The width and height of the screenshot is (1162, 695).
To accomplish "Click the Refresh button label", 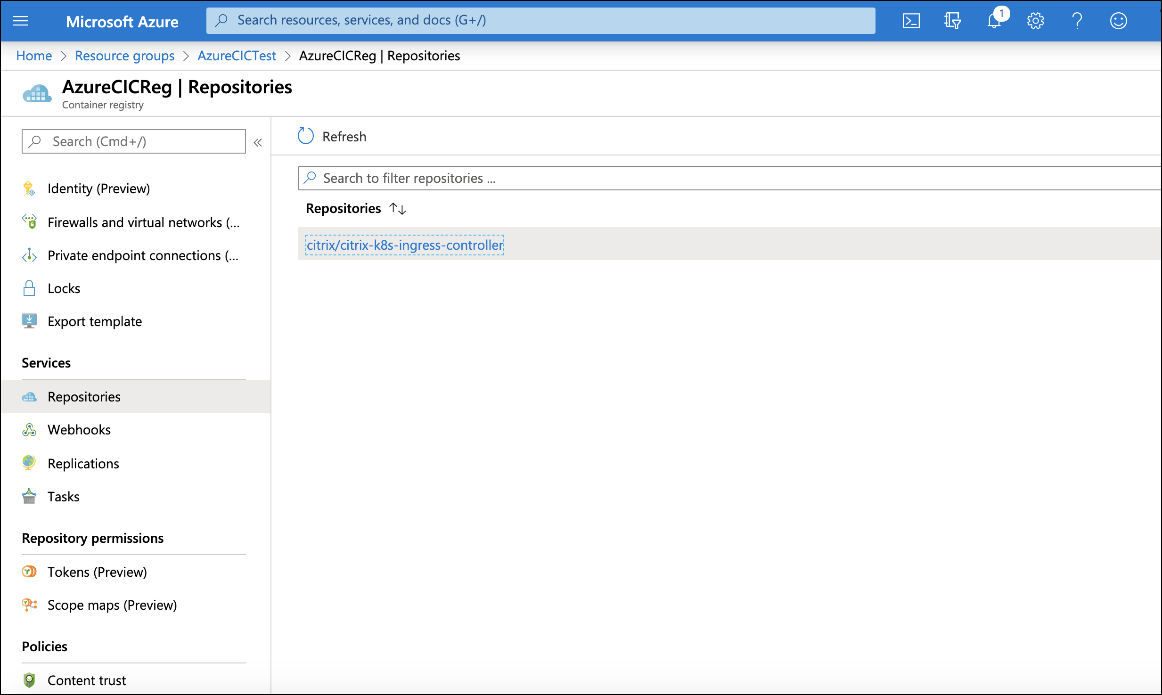I will (x=344, y=137).
